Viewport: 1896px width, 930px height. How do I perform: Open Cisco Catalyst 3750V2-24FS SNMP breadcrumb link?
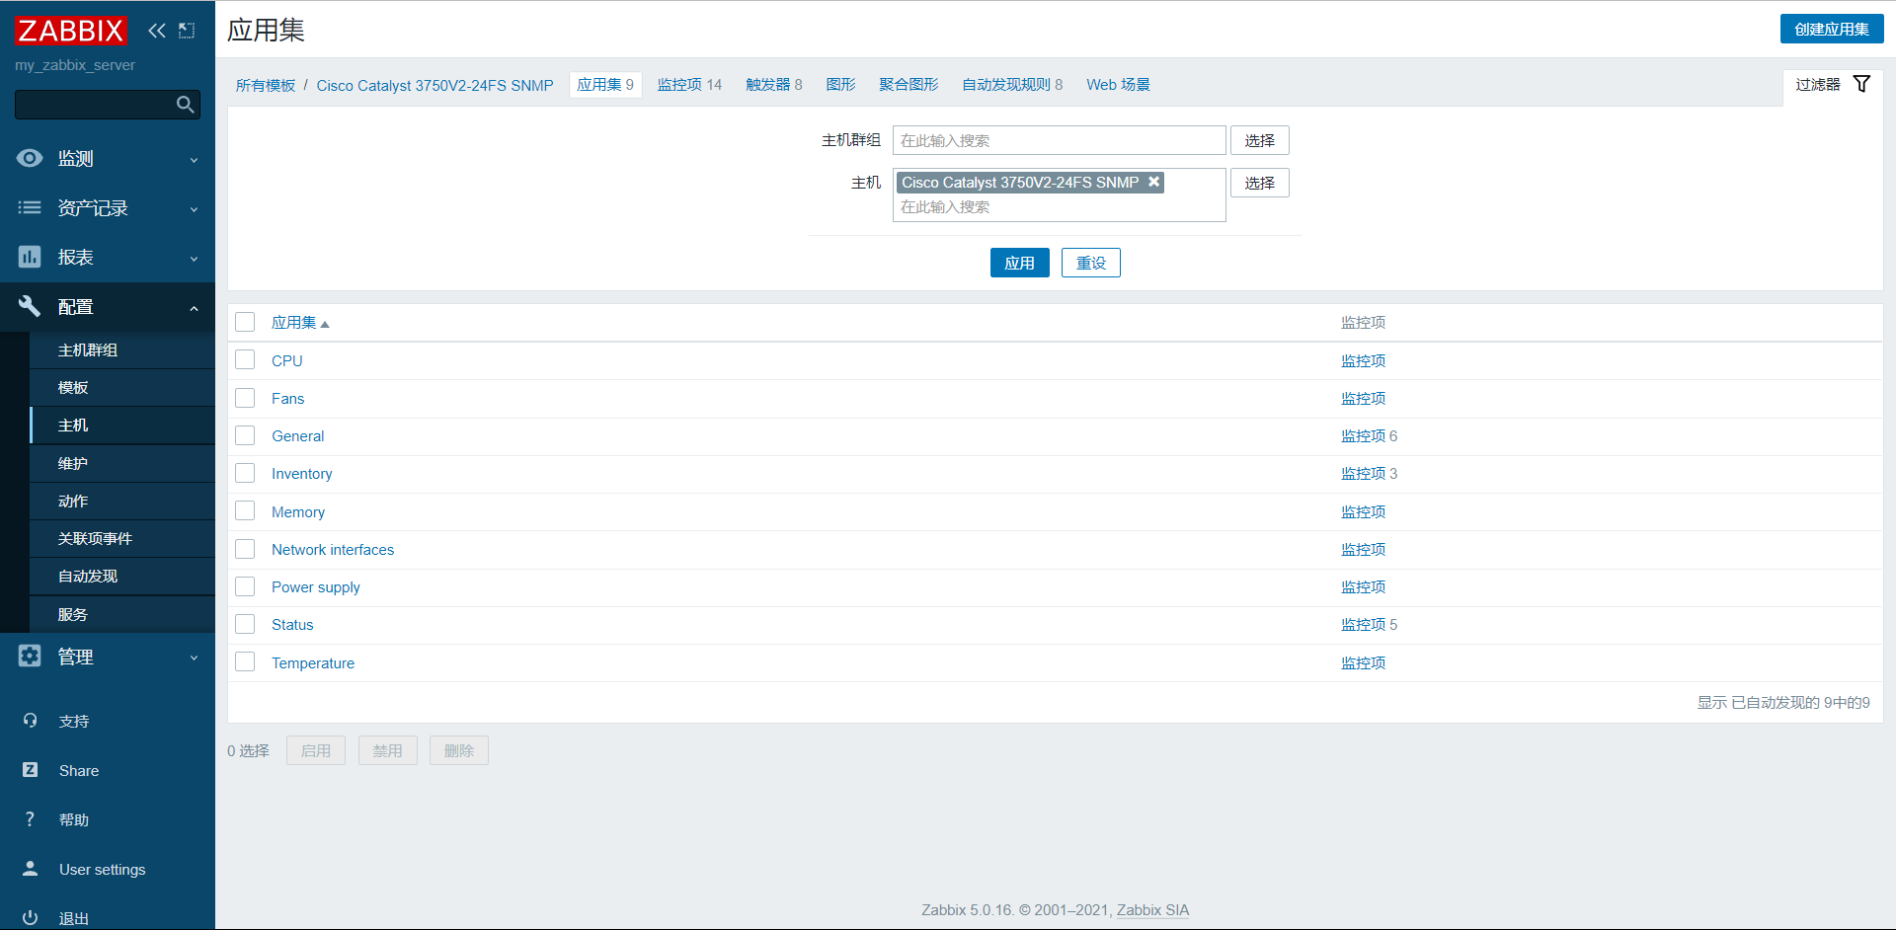[434, 86]
